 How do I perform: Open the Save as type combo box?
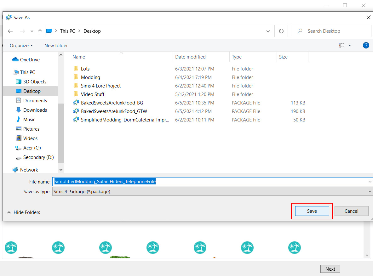pos(212,192)
